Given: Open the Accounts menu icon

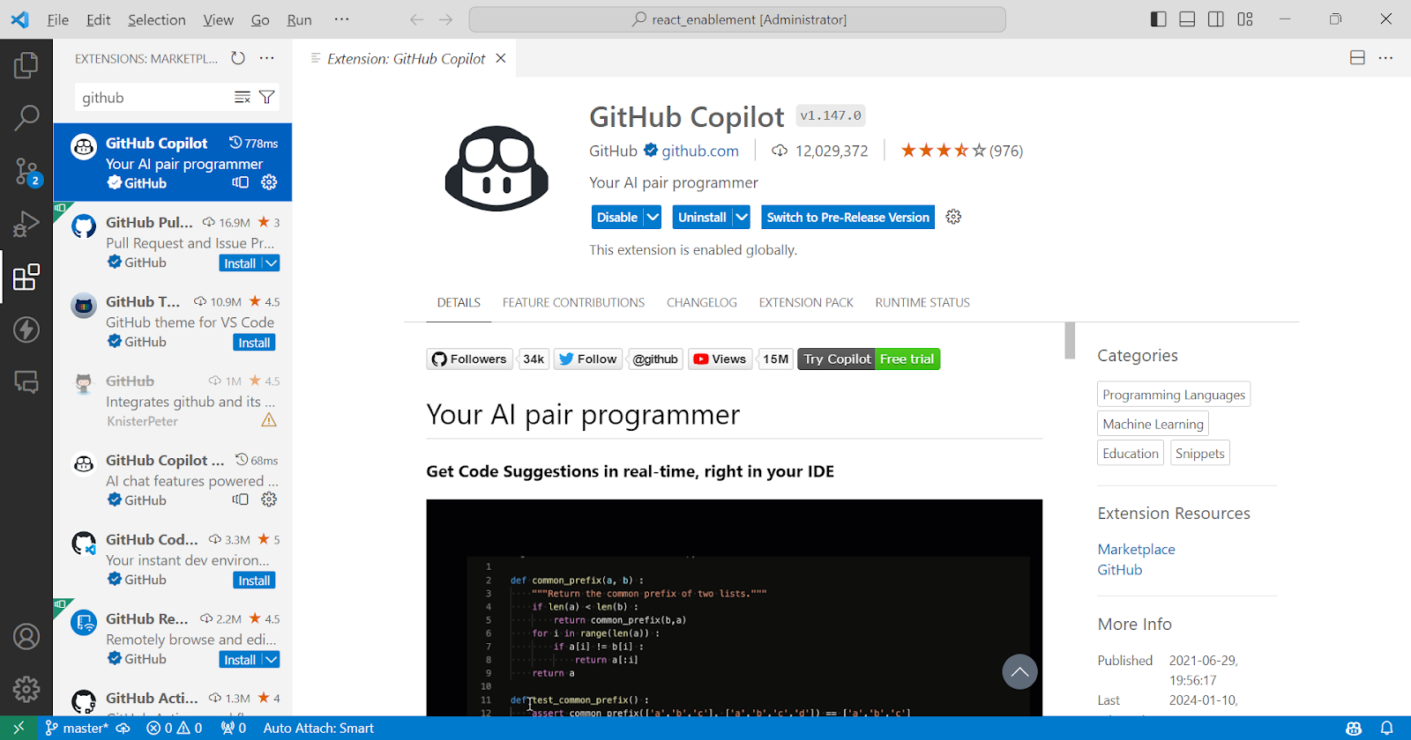Looking at the screenshot, I should (26, 636).
